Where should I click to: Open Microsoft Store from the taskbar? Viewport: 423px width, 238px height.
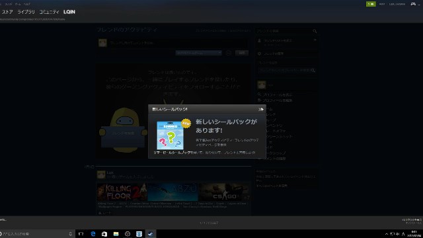coord(104,233)
